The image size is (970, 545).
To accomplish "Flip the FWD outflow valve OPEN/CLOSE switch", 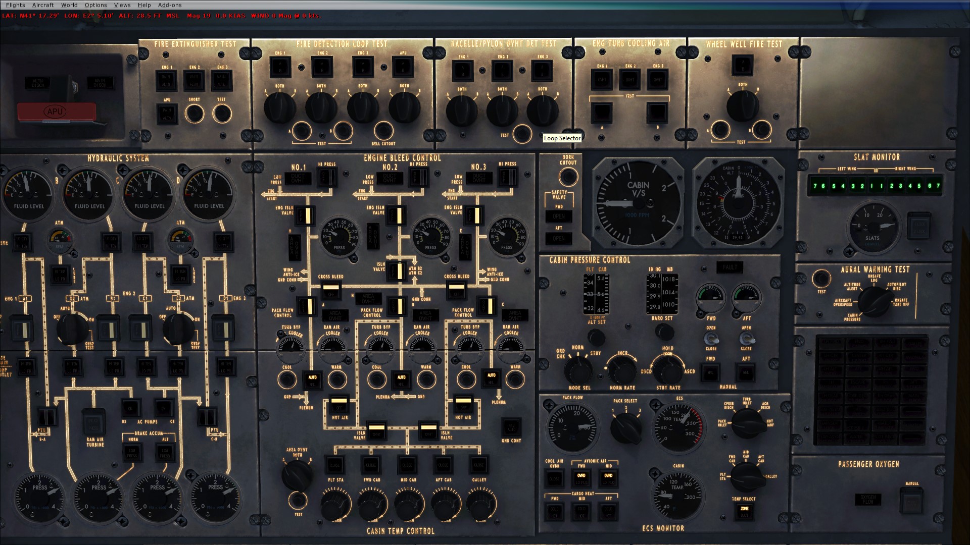I will pyautogui.click(x=711, y=338).
